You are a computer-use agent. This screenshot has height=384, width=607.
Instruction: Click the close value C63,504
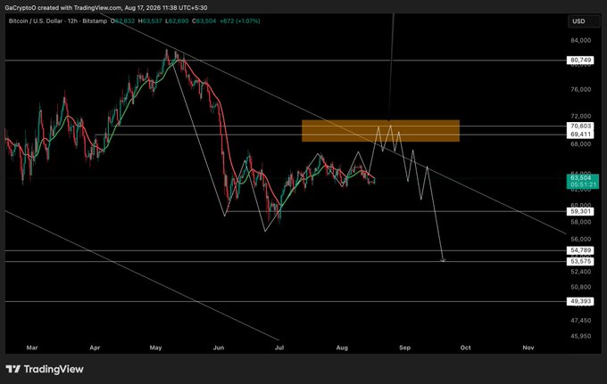pyautogui.click(x=204, y=20)
